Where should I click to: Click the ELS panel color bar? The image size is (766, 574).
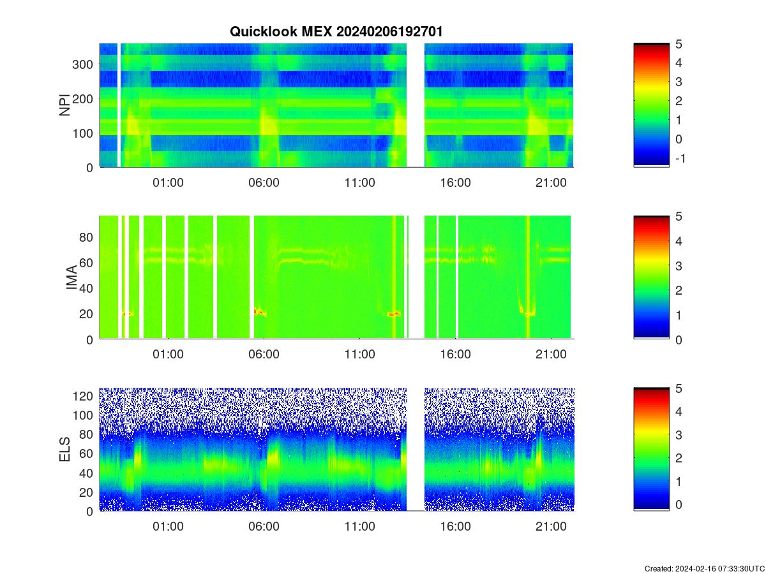pos(651,449)
